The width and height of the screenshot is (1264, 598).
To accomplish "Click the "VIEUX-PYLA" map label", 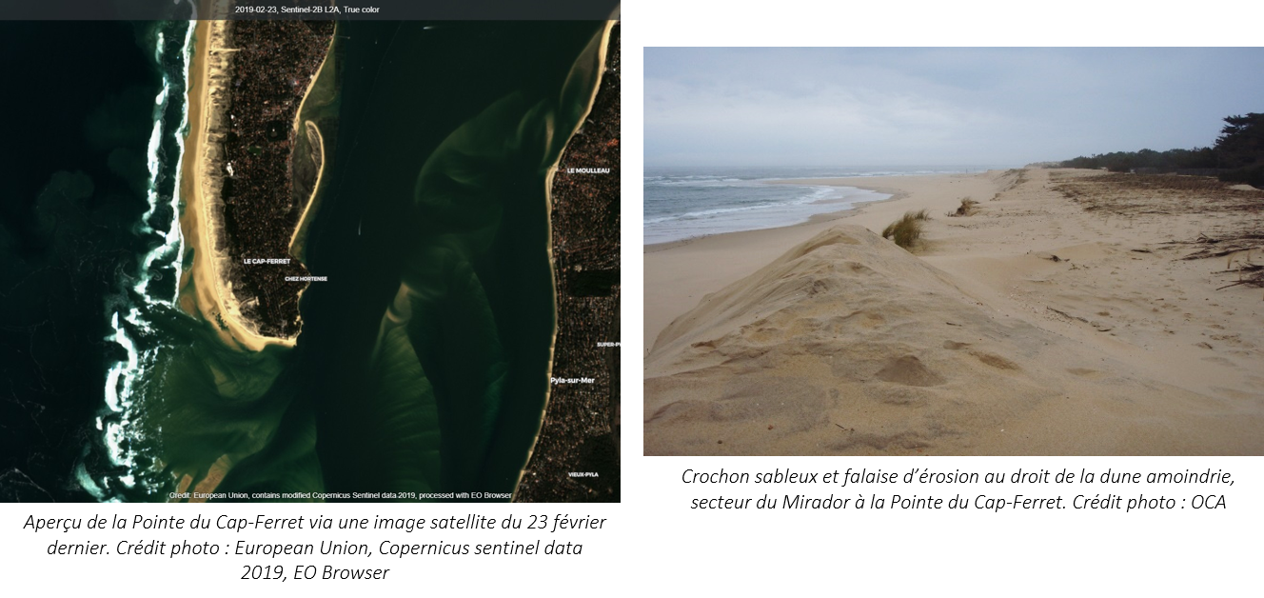I will point(583,473).
